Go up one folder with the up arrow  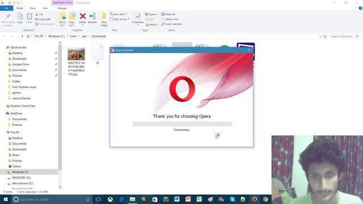(x=22, y=36)
